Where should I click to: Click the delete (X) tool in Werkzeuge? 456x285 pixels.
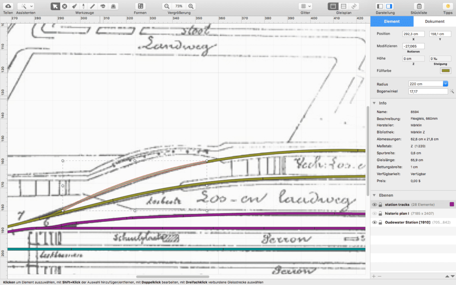pyautogui.click(x=64, y=6)
